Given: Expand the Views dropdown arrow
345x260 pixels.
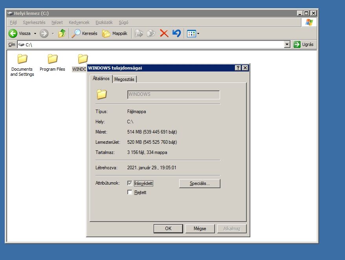Looking at the screenshot, I should pos(198,34).
